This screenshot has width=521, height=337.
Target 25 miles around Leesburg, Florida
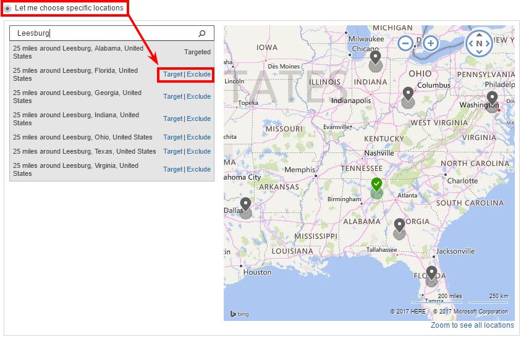click(172, 74)
